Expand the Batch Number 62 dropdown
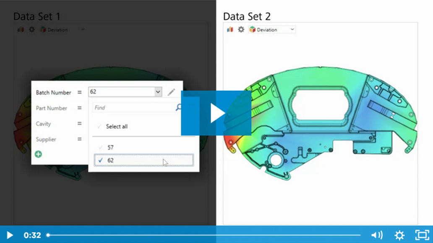 click(x=158, y=92)
